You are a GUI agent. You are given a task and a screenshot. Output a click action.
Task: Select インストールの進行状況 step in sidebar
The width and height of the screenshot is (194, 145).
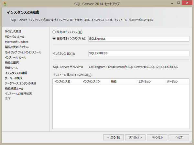click(18, 94)
